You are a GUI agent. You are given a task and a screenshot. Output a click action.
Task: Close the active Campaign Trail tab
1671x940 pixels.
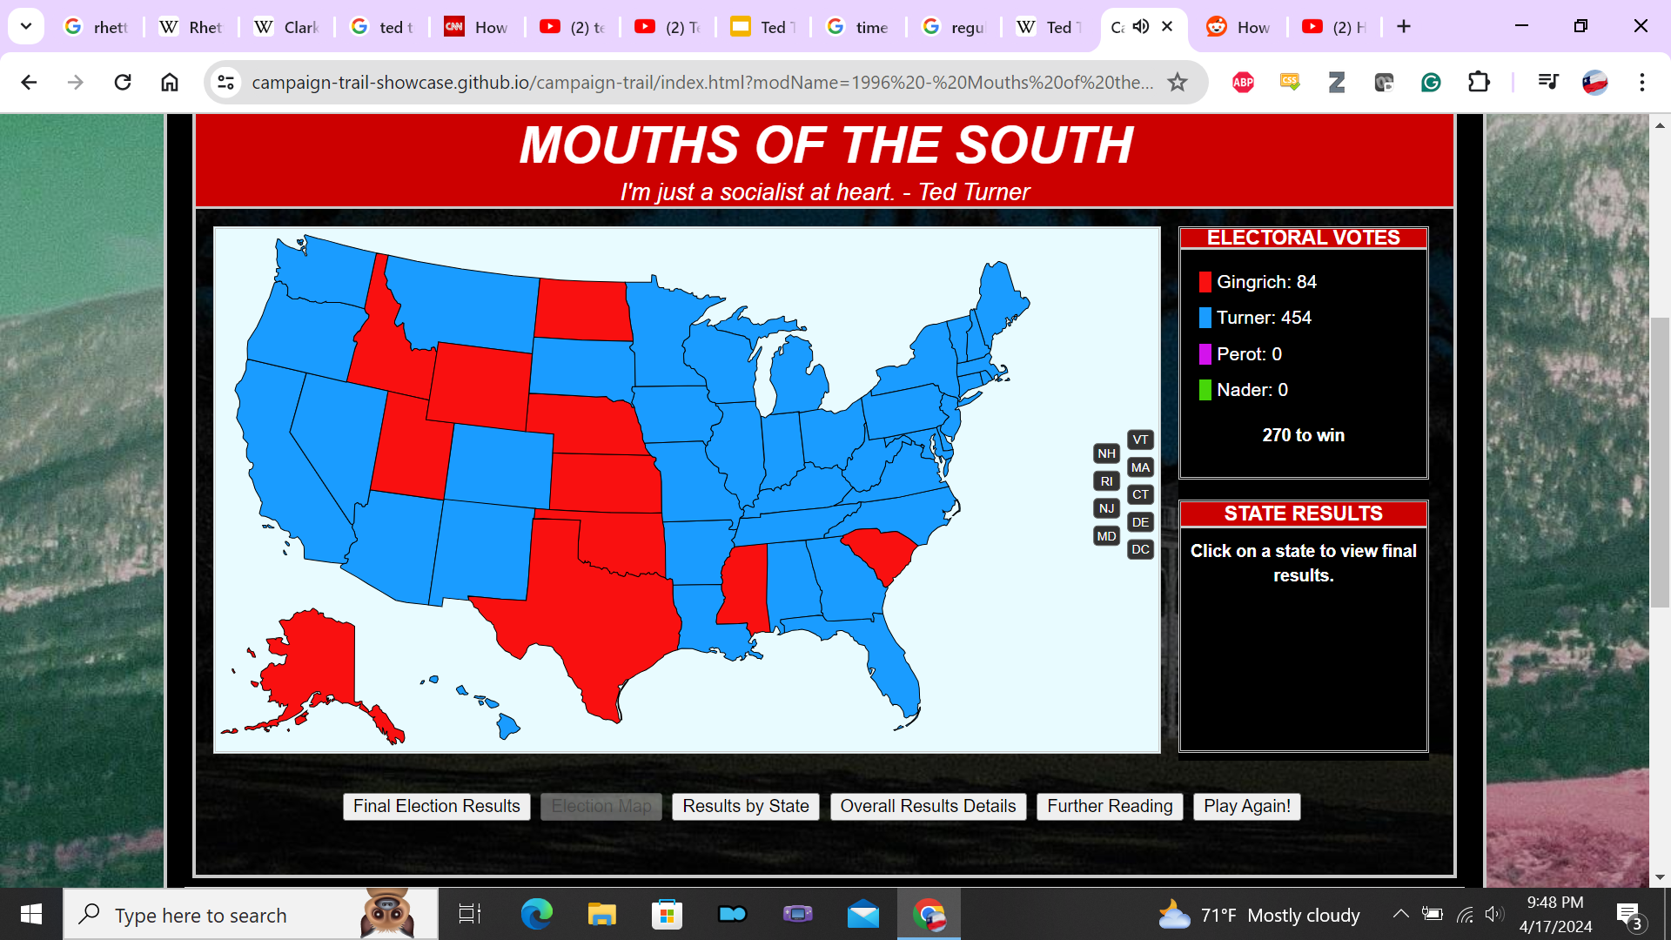[1167, 26]
